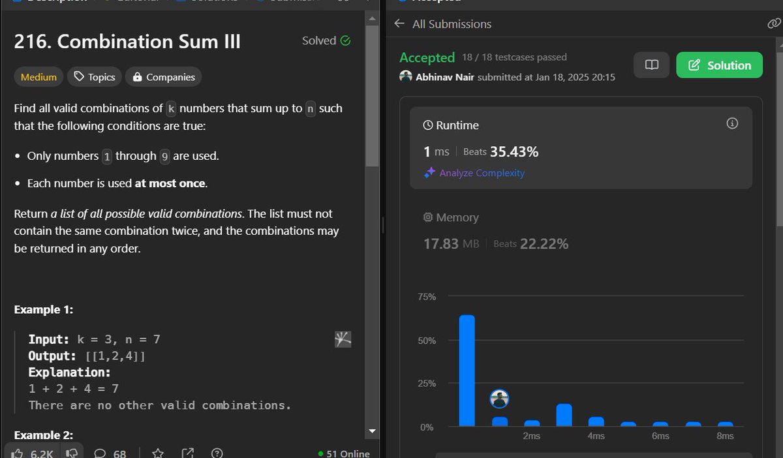This screenshot has height=458, width=783.
Task: Click the Runtime stats card
Action: (x=581, y=148)
